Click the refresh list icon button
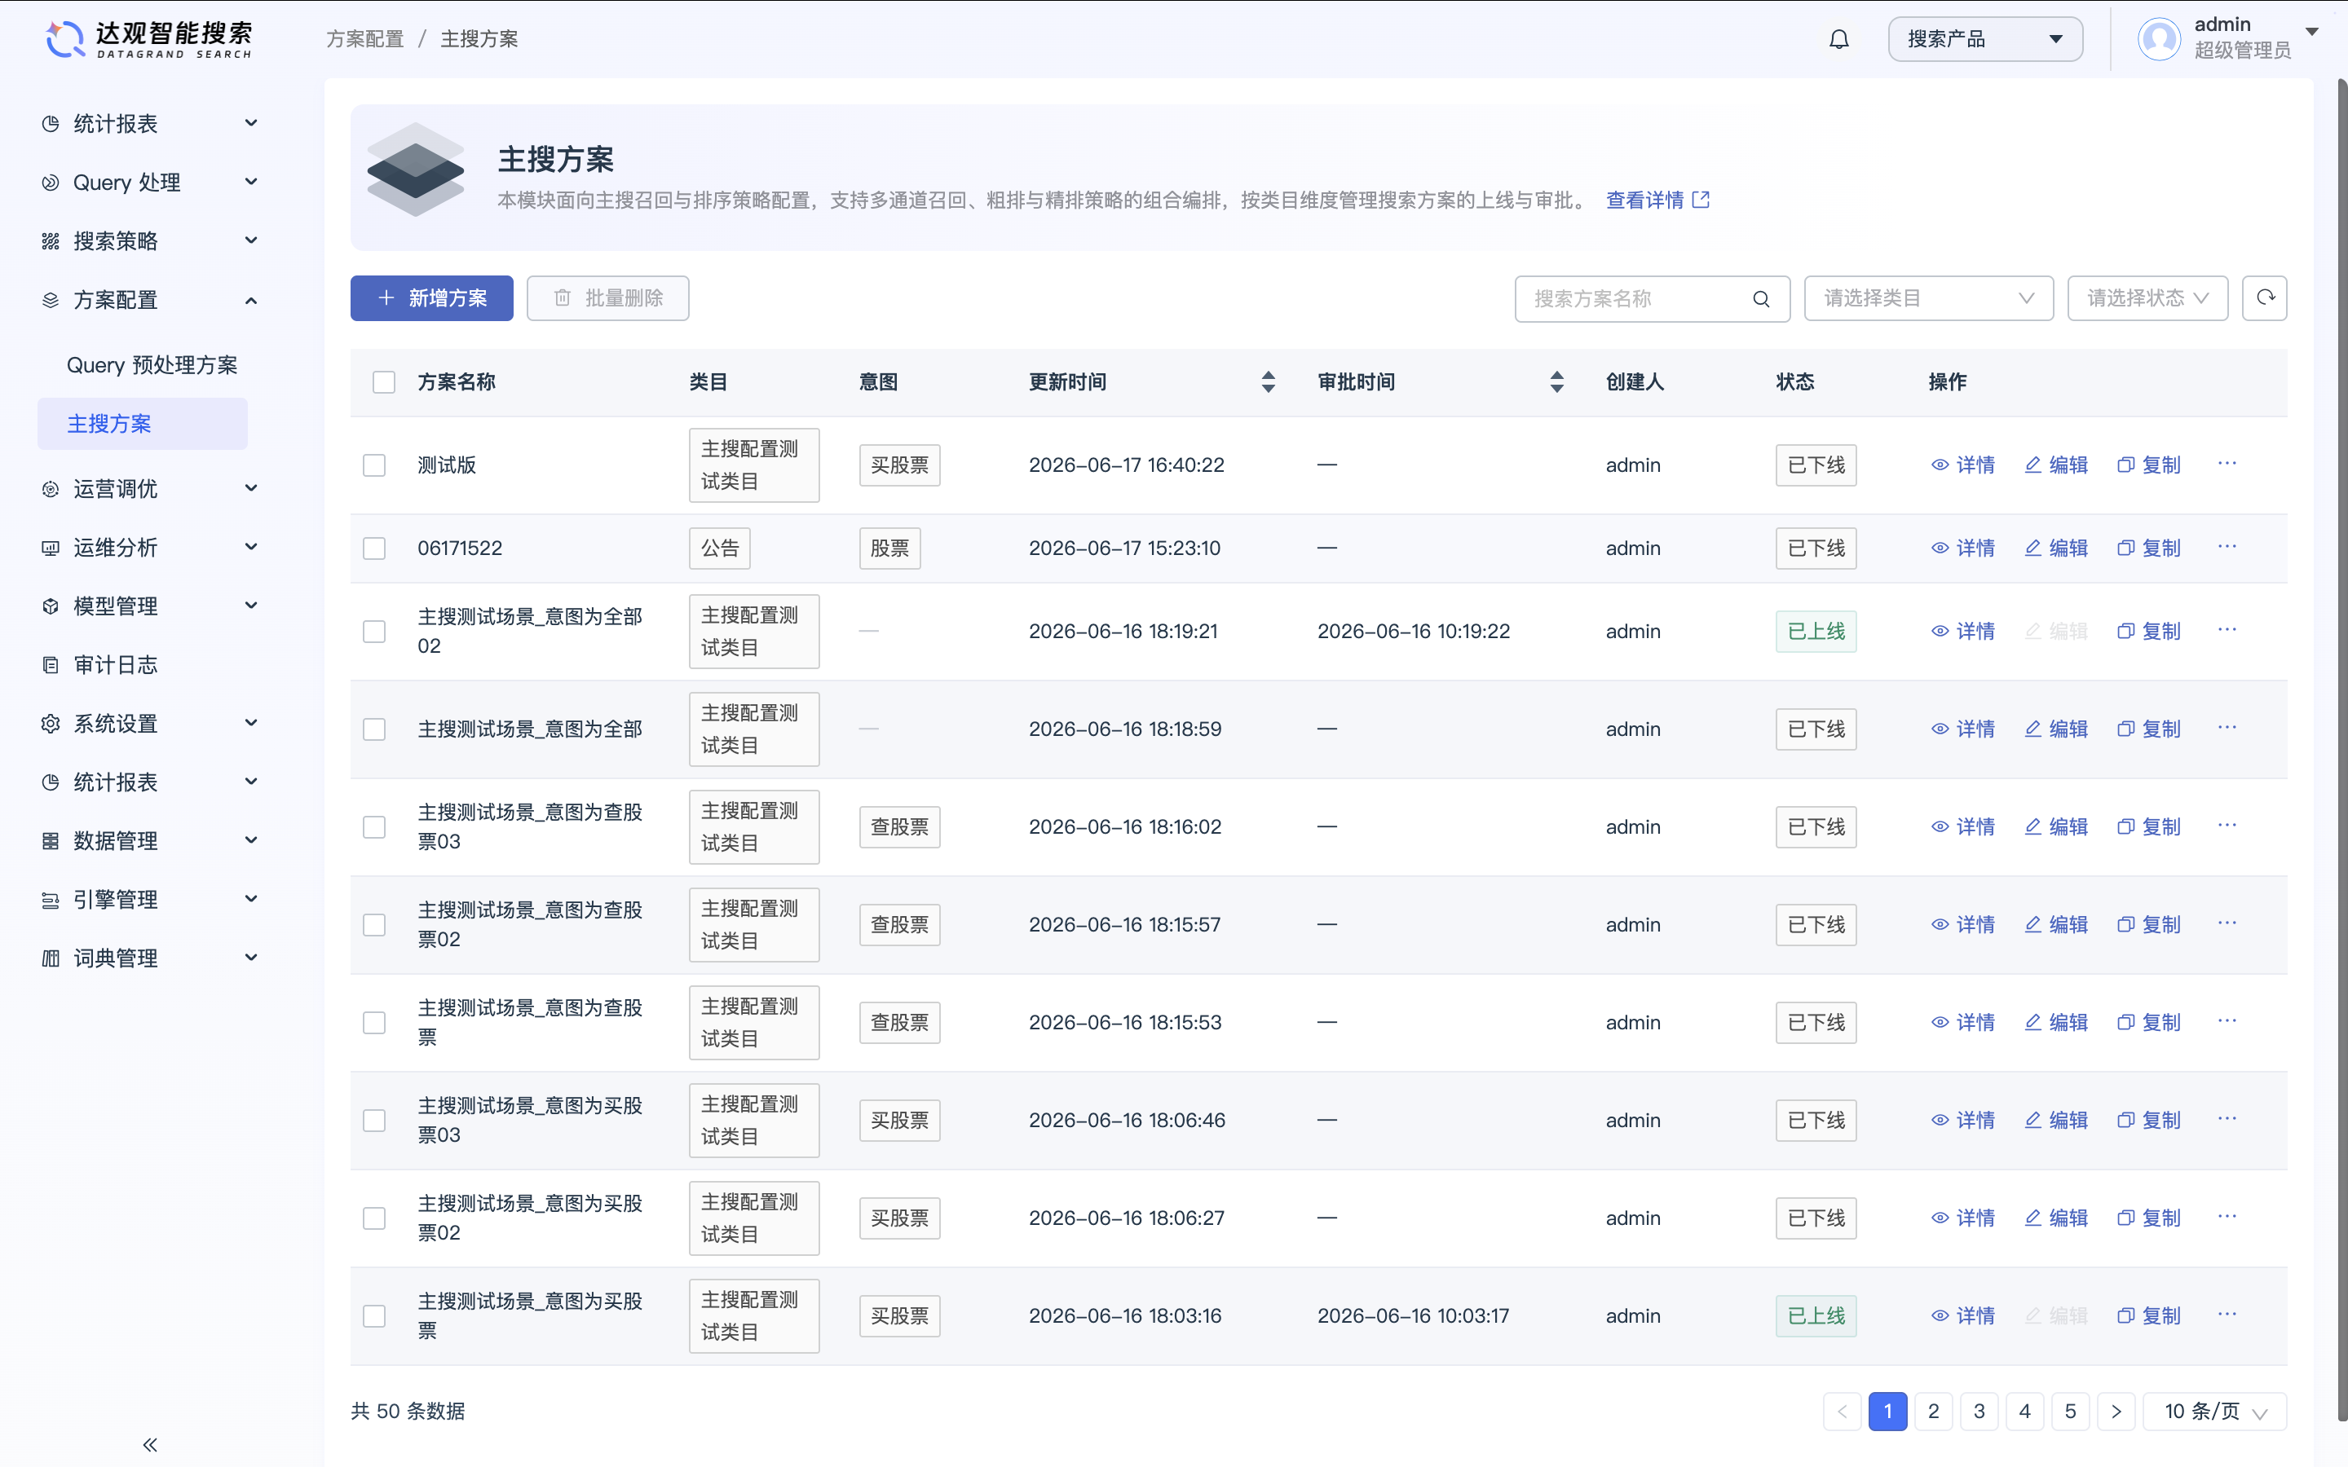 [x=2265, y=297]
